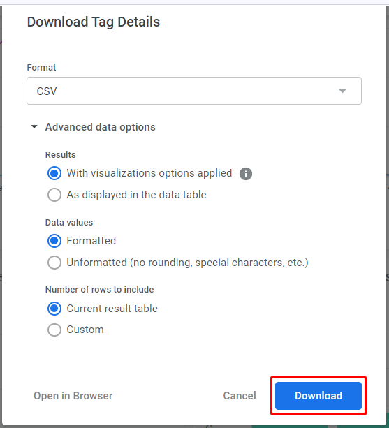Image resolution: width=389 pixels, height=428 pixels.
Task: Click the Download Tag Details title
Action: pyautogui.click(x=94, y=22)
